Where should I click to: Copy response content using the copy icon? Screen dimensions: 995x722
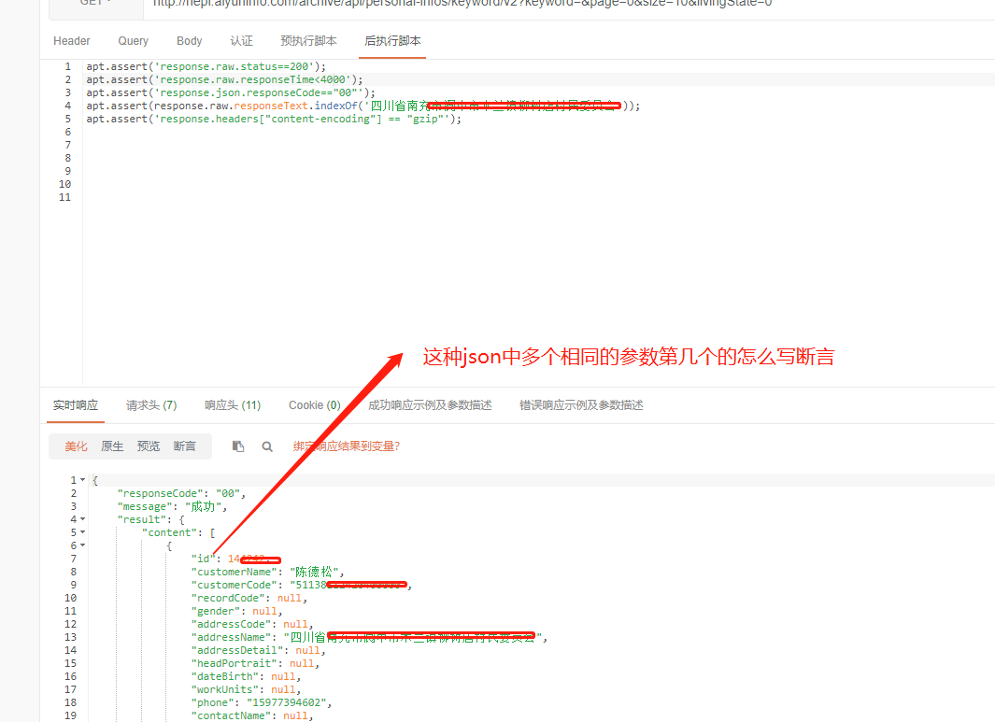[238, 446]
